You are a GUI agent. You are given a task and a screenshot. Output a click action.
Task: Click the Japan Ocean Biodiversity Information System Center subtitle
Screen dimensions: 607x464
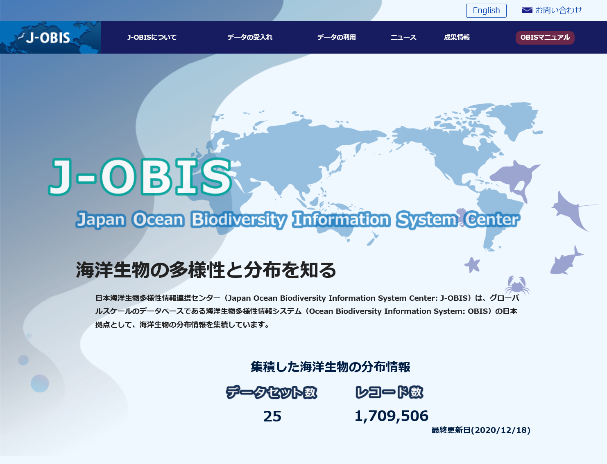pos(298,220)
